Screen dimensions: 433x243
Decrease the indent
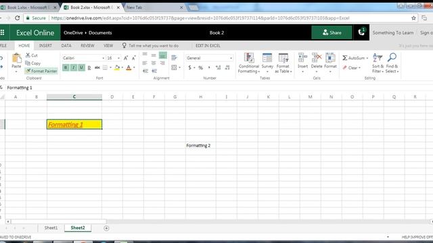[145, 71]
